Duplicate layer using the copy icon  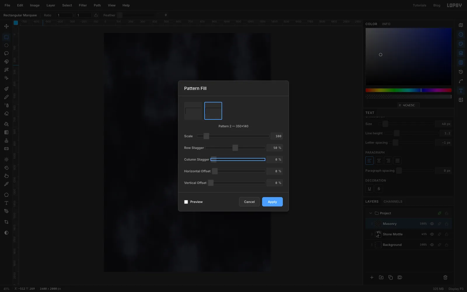point(391,277)
